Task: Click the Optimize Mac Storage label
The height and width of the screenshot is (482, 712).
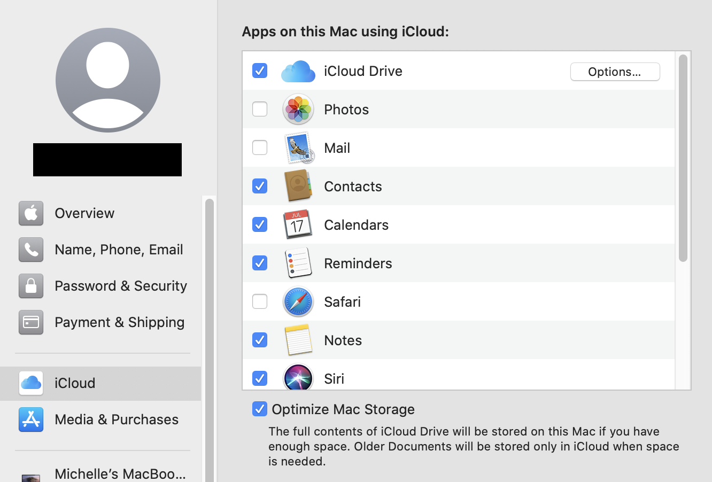Action: [343, 409]
